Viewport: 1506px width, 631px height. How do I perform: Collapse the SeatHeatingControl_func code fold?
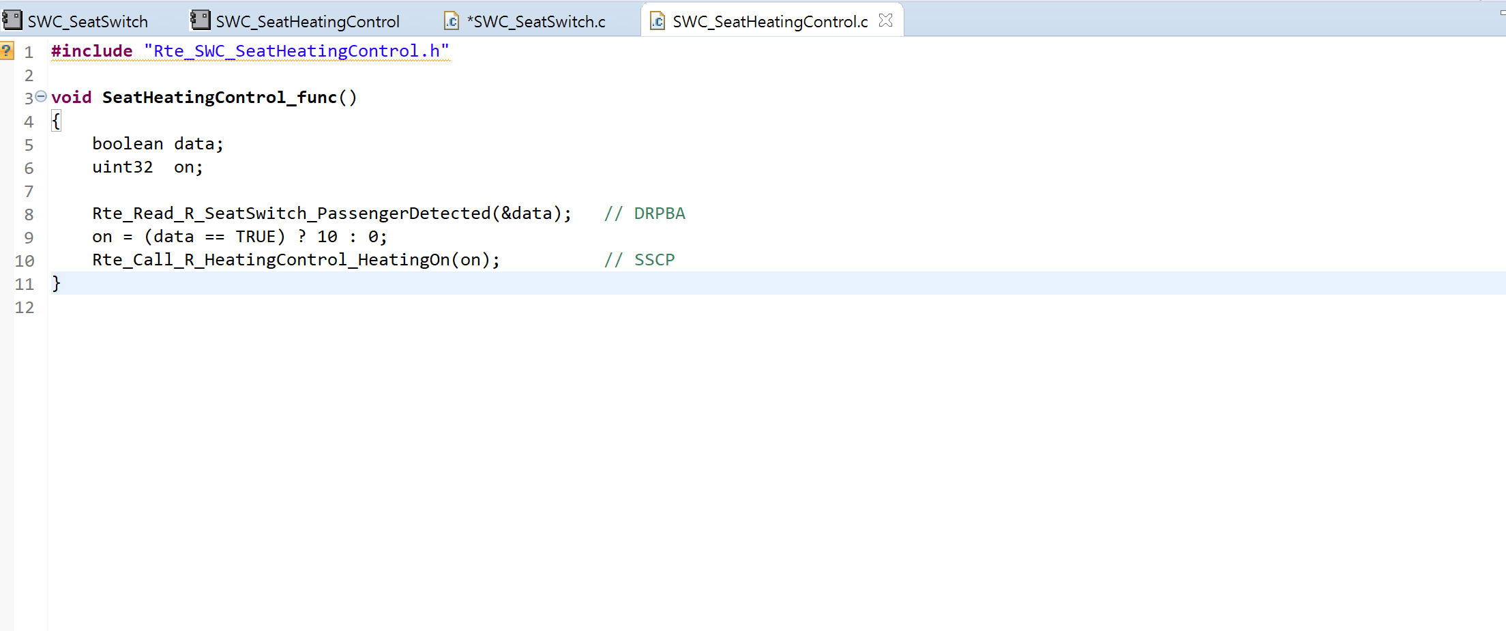pos(41,97)
